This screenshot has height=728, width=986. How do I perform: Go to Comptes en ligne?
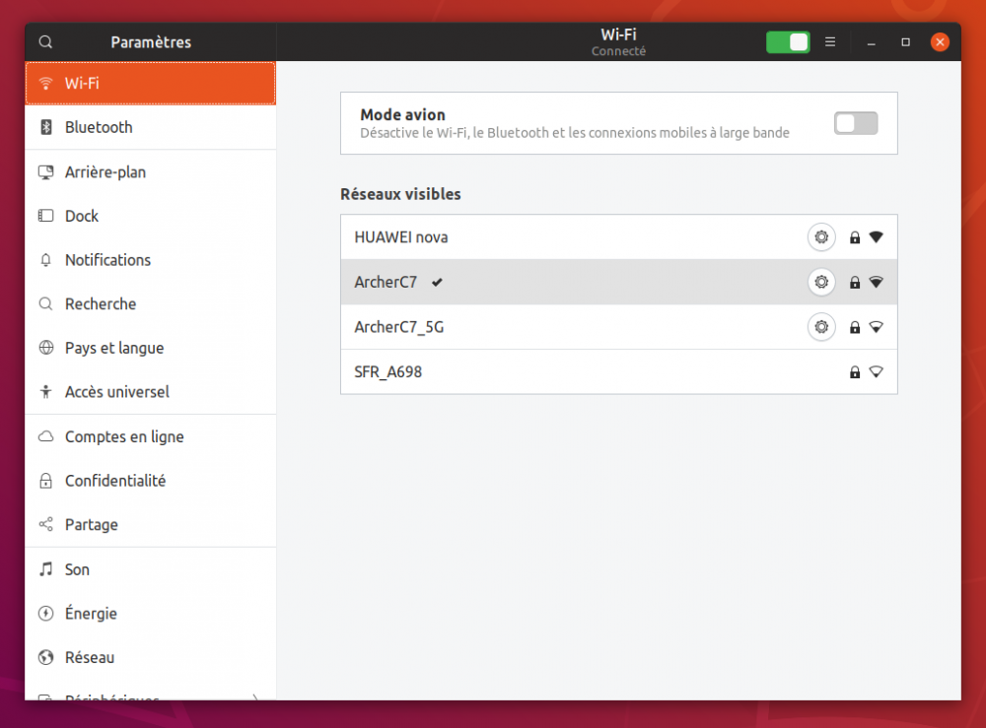pyautogui.click(x=124, y=436)
